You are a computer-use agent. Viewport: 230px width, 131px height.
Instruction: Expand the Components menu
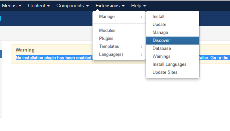72,6
